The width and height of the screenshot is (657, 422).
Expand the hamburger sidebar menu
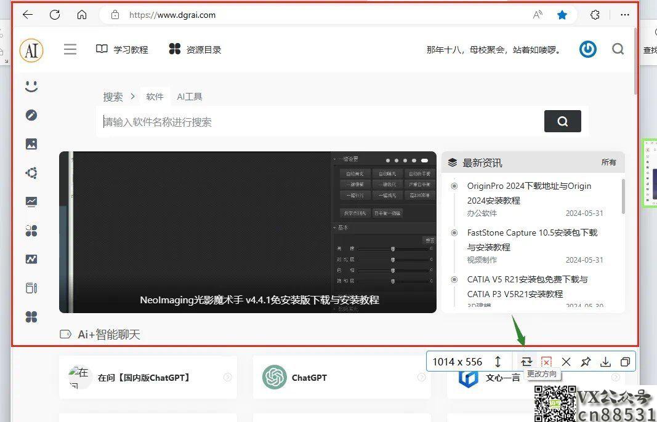[70, 49]
